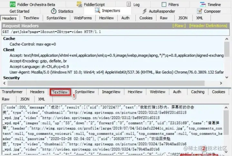Click the GET /getJoke request line field
The image size is (232, 156).
coord(116,32)
